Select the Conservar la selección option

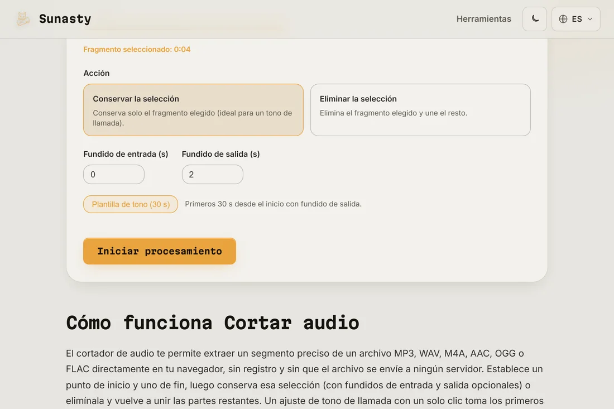193,110
